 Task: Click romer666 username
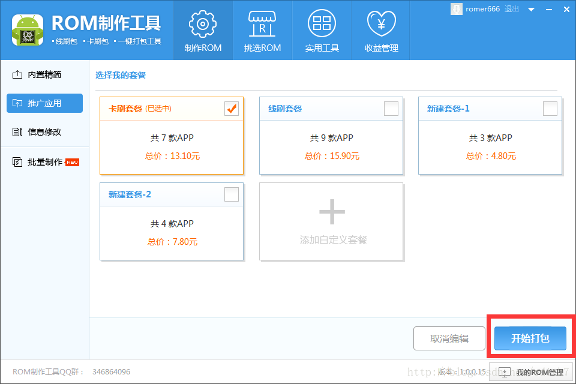coord(482,9)
